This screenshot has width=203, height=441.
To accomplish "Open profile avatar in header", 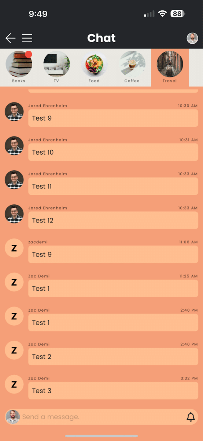I will click(x=192, y=38).
